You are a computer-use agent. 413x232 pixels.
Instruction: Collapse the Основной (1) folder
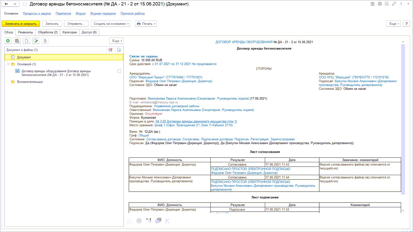click(8, 64)
